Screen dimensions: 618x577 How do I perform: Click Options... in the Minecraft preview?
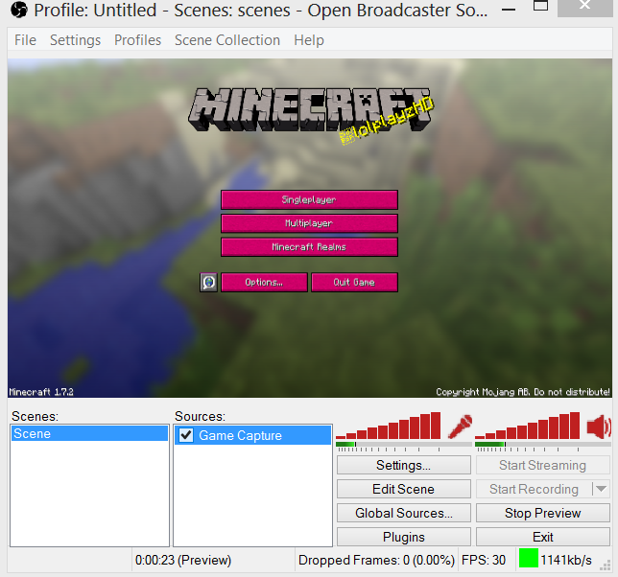264,282
